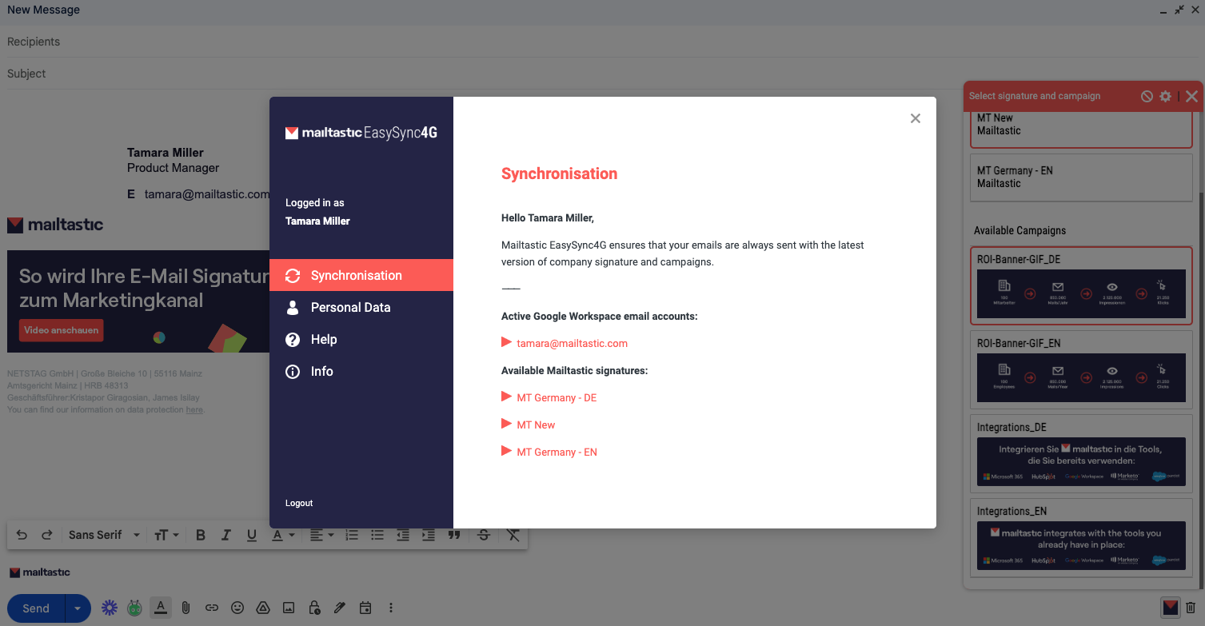The image size is (1205, 626).
Task: Insert a numbered list
Action: [352, 535]
